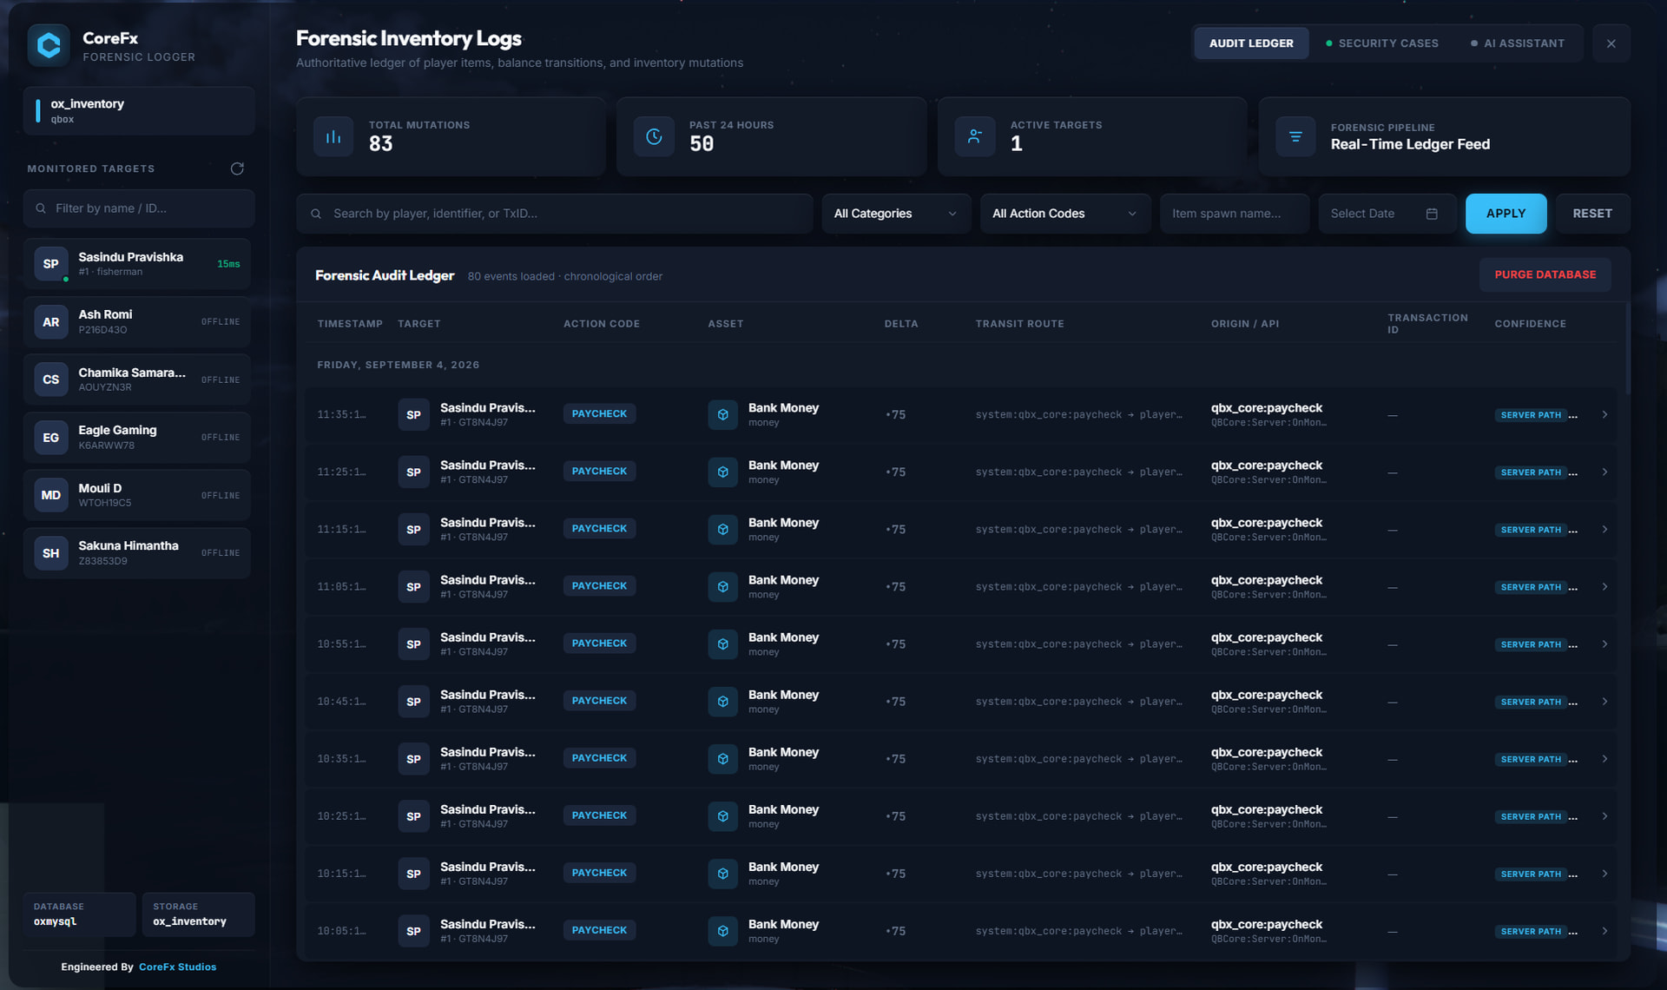This screenshot has height=990, width=1667.
Task: Switch to the Security Cases tab
Action: tap(1382, 43)
